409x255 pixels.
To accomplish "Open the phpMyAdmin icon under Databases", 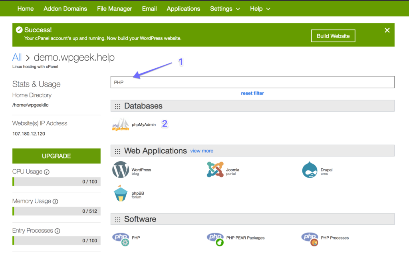I will pyautogui.click(x=121, y=125).
